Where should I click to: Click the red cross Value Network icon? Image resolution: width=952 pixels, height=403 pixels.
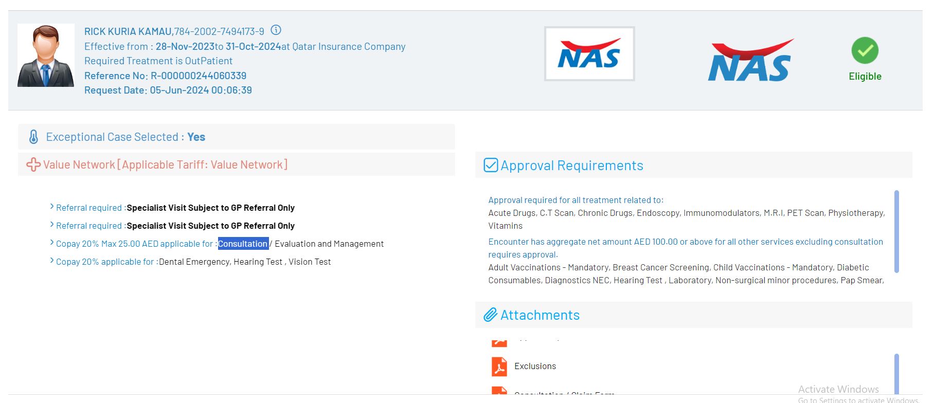click(x=33, y=165)
